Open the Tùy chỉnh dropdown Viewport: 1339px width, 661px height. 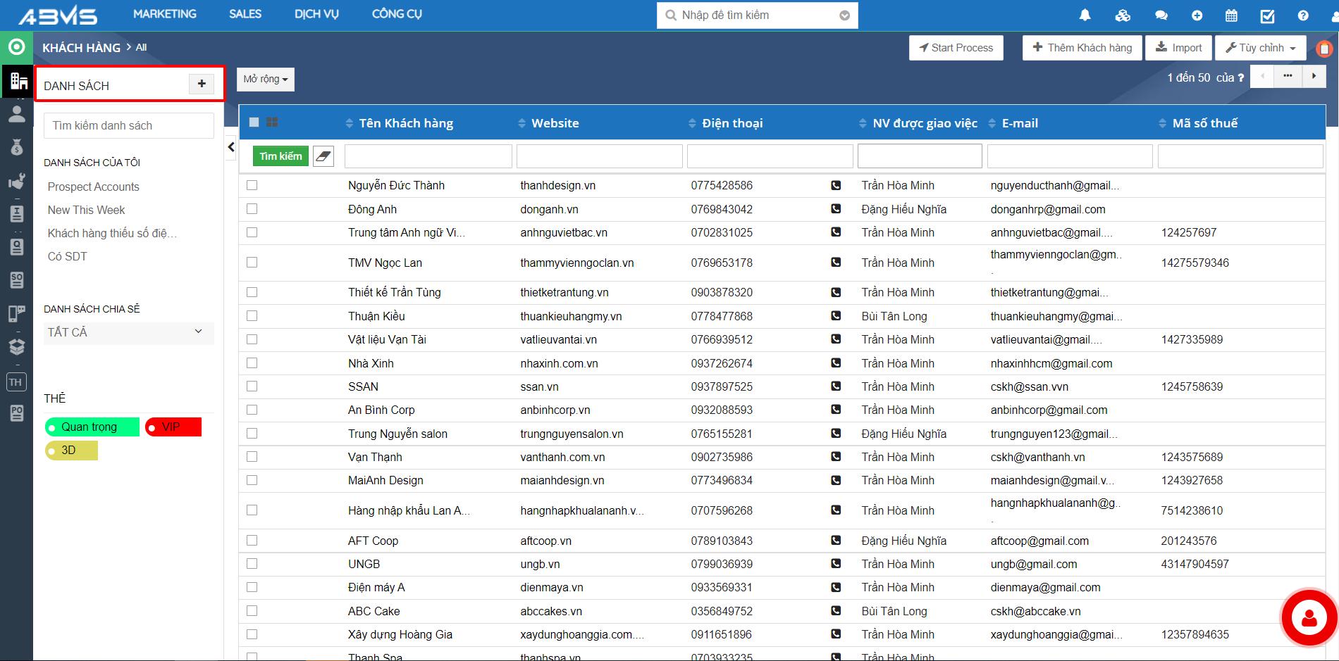tap(1260, 48)
